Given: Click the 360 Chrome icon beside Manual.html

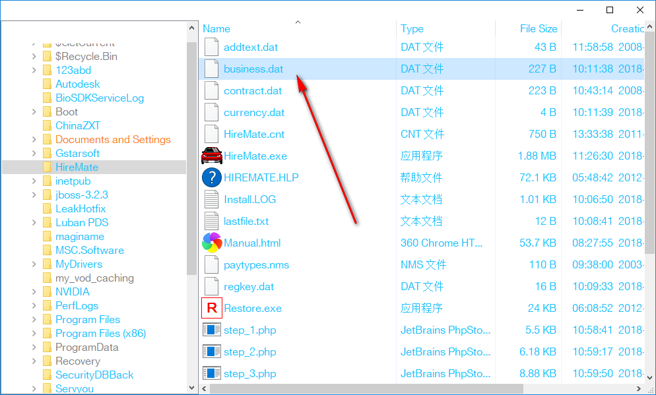Looking at the screenshot, I should (x=211, y=243).
